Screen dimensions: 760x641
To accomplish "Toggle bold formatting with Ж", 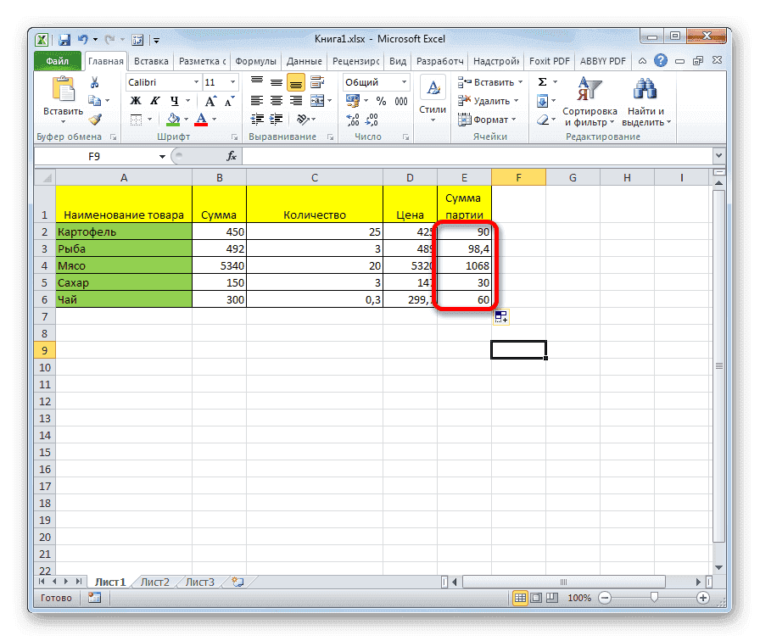I will pyautogui.click(x=134, y=100).
